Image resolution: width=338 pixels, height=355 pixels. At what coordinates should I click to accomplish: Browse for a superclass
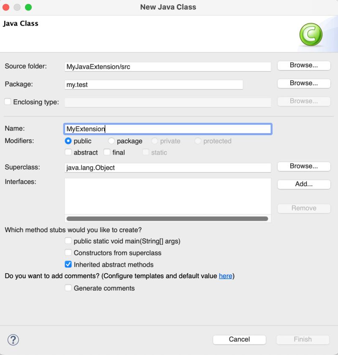click(x=303, y=166)
